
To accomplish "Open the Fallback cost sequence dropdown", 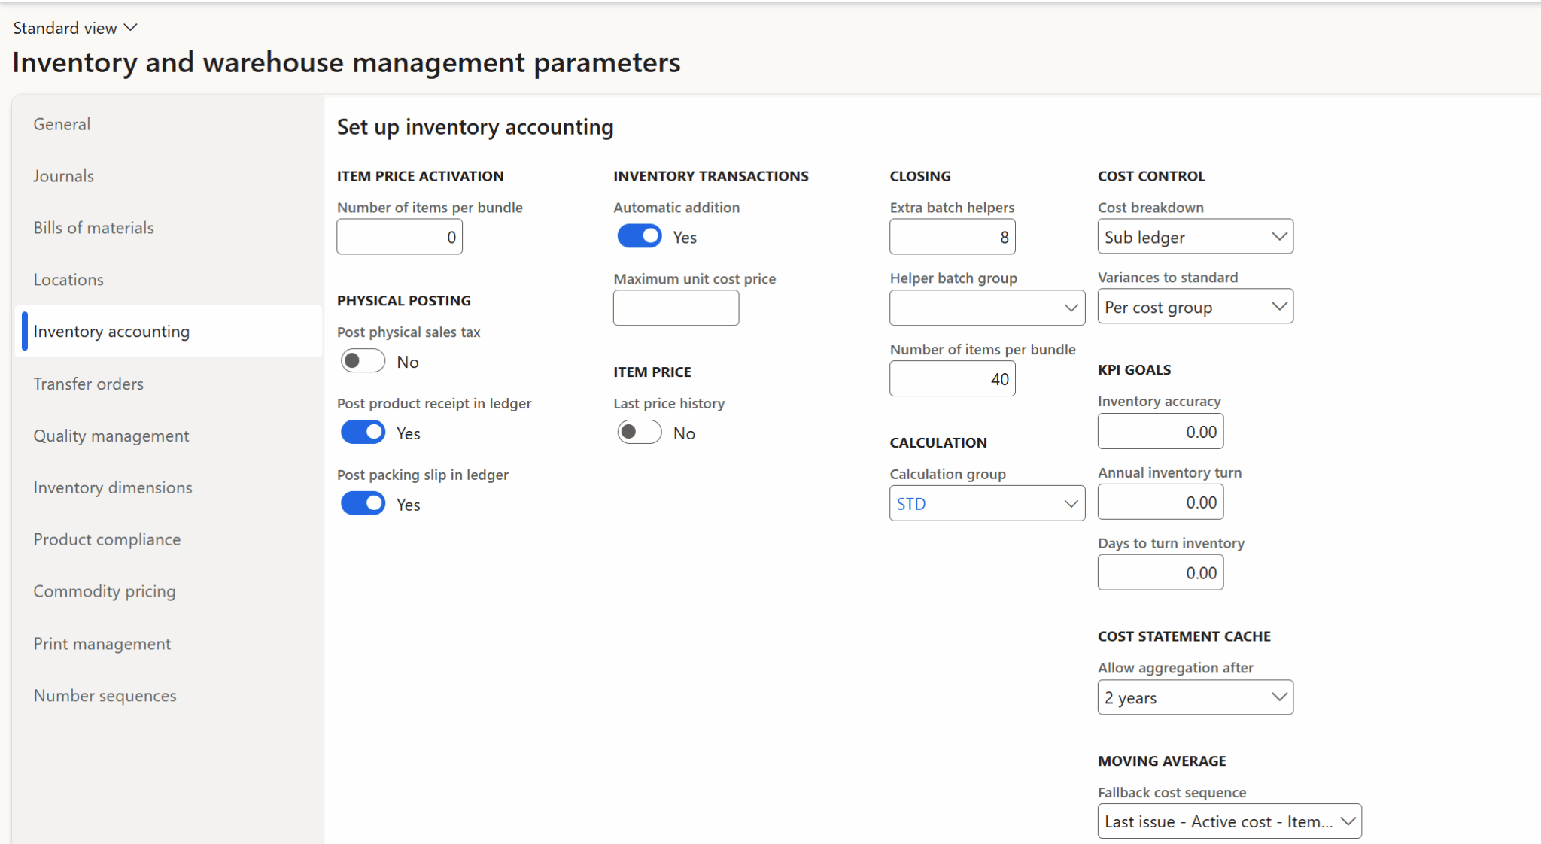I will 1229,821.
